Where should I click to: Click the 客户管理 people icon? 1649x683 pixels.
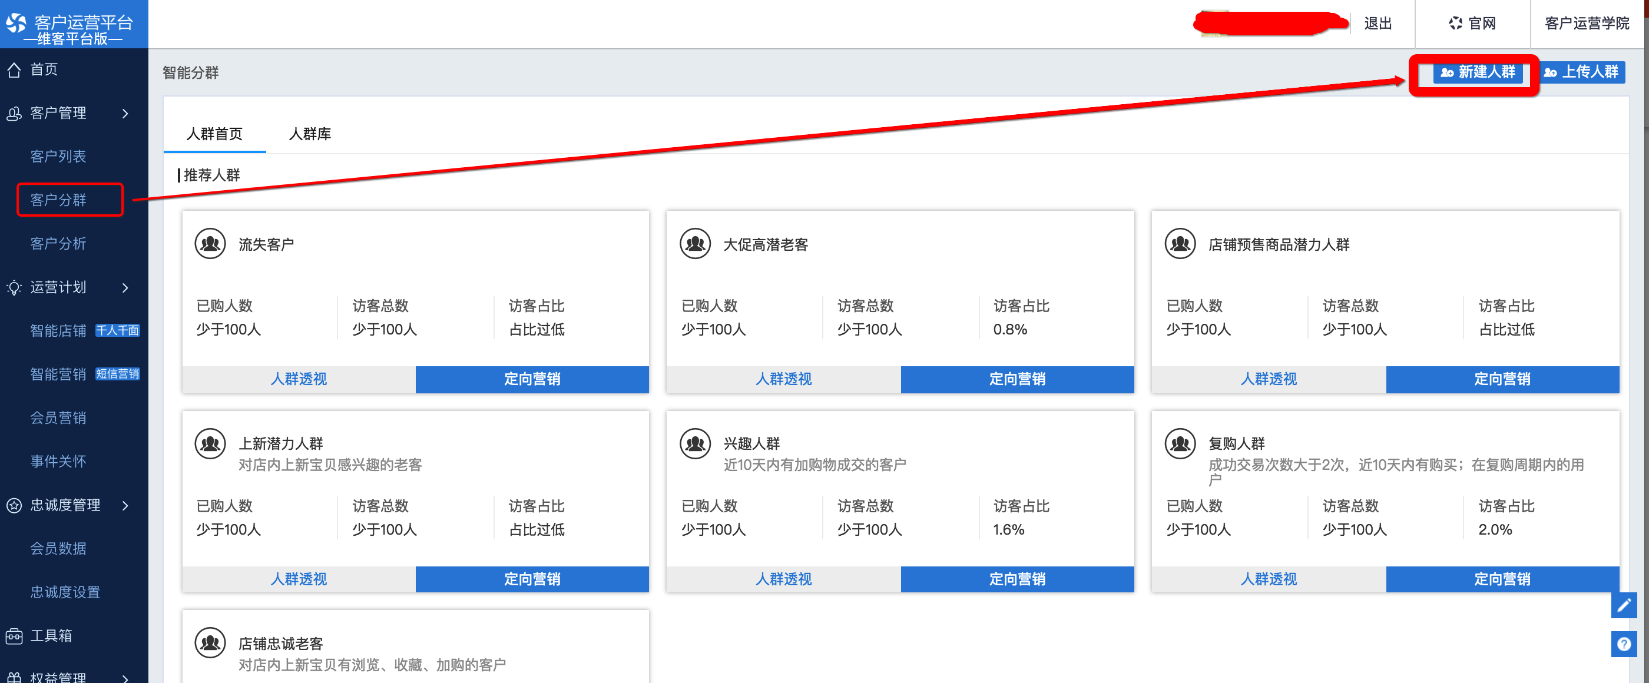pos(14,113)
